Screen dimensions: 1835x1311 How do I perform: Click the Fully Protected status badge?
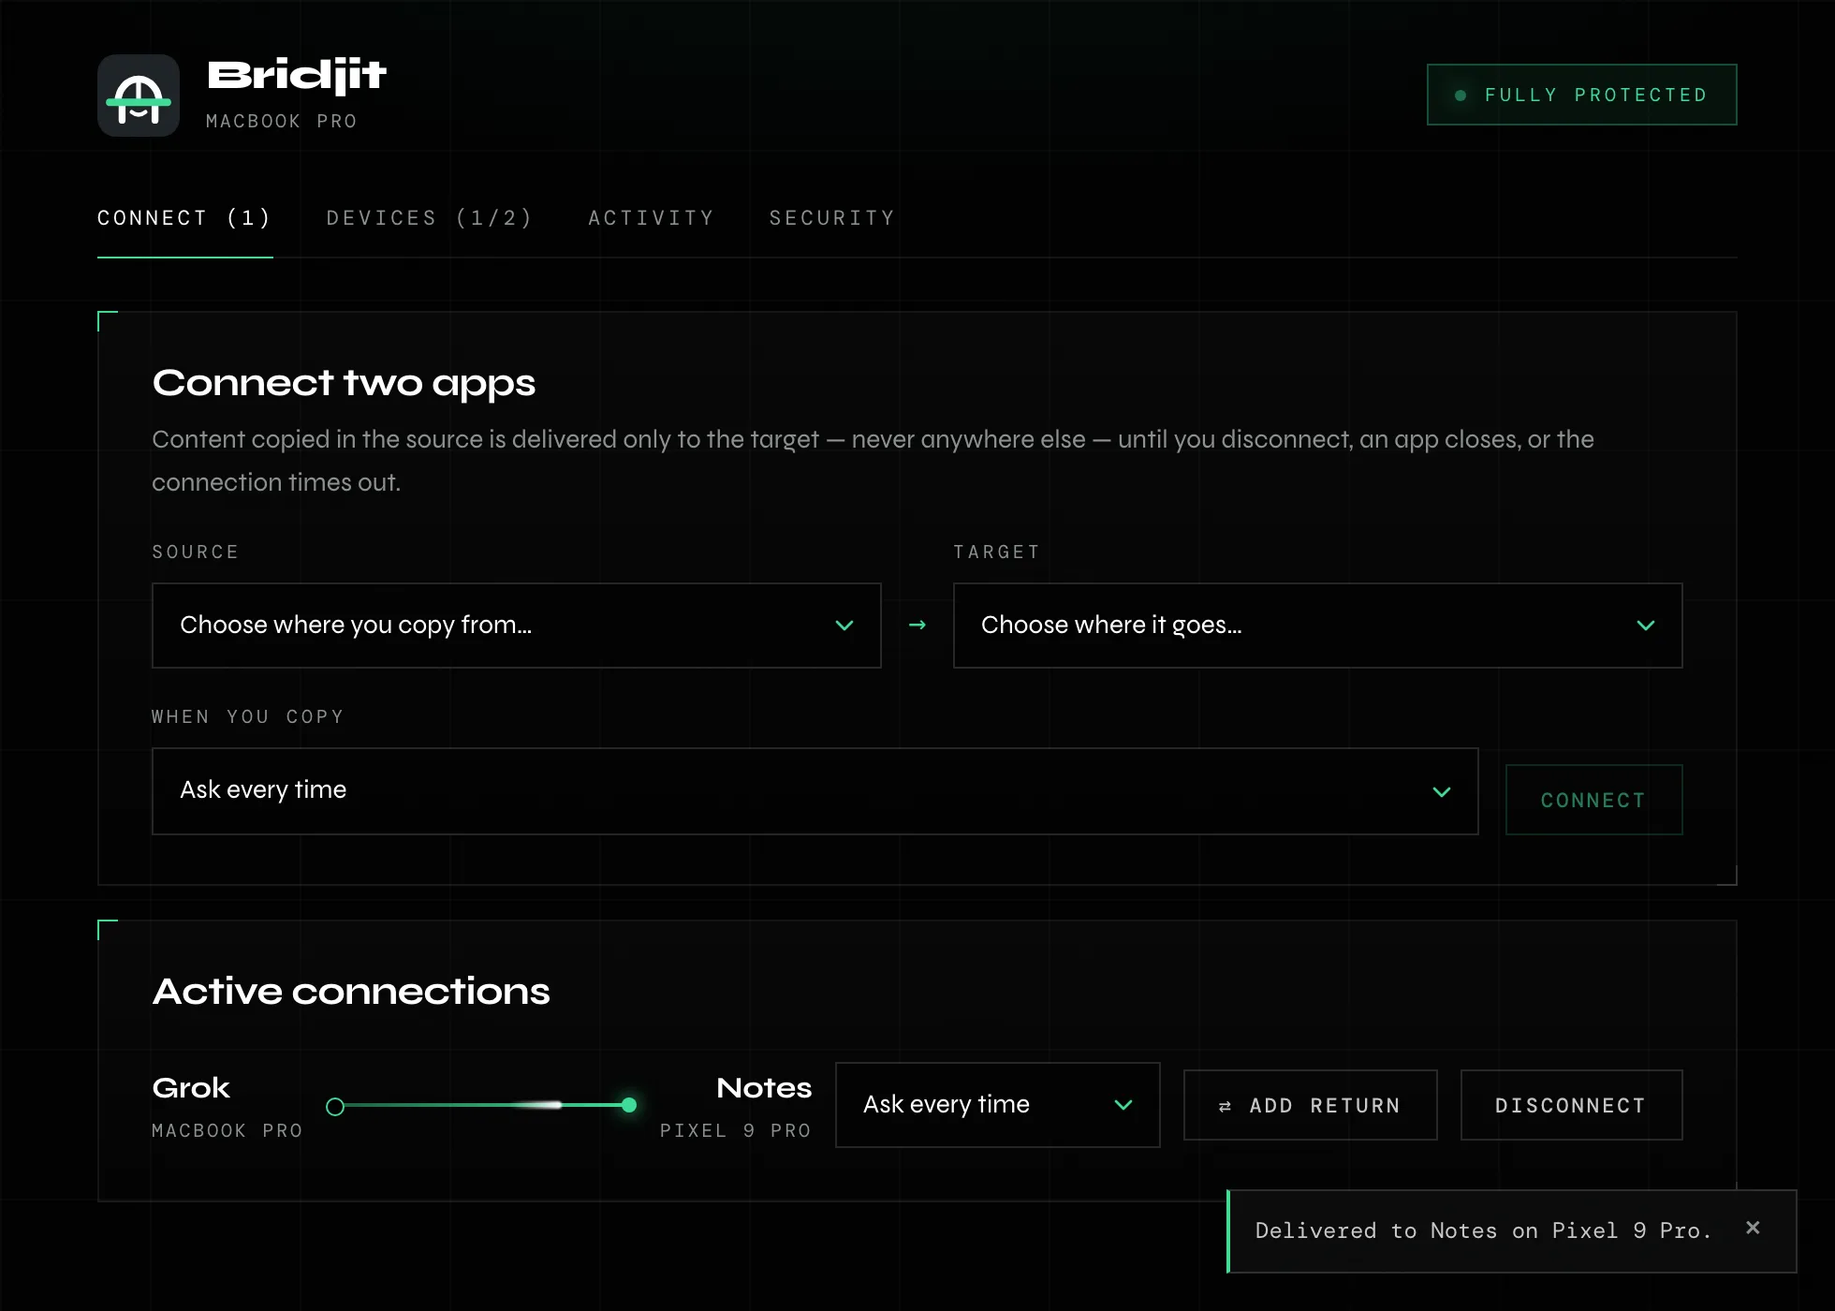pyautogui.click(x=1581, y=95)
